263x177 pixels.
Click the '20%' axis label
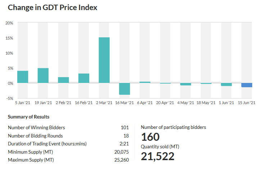pos(9,23)
